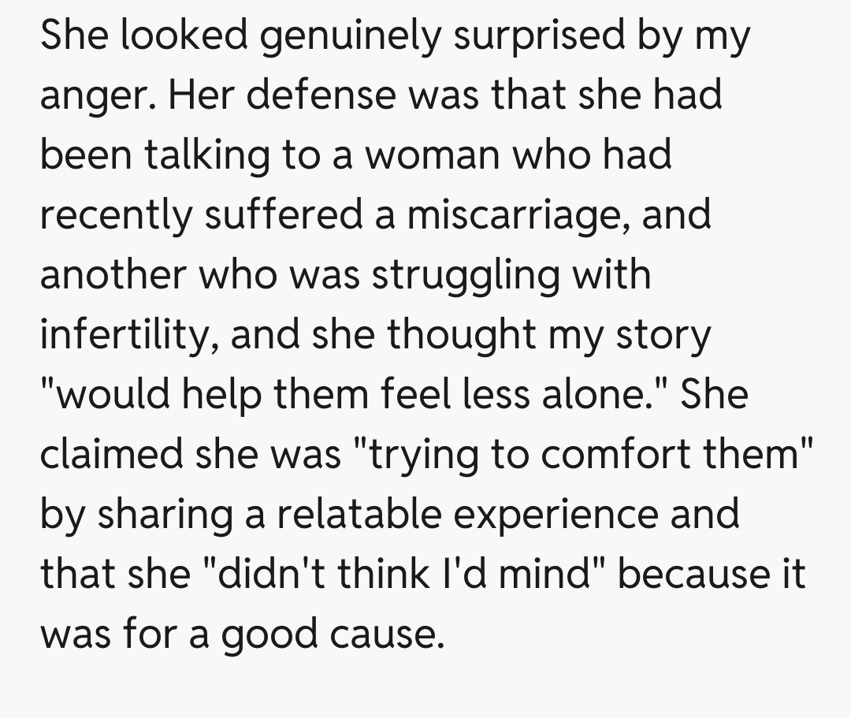Viewport: 851px width, 718px height.
Task: Click the word "recently" in the text
Action: [115, 215]
